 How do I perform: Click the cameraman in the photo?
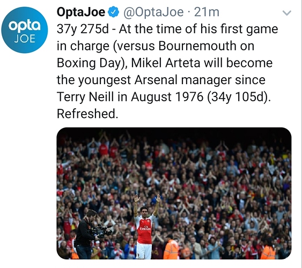[89, 234]
